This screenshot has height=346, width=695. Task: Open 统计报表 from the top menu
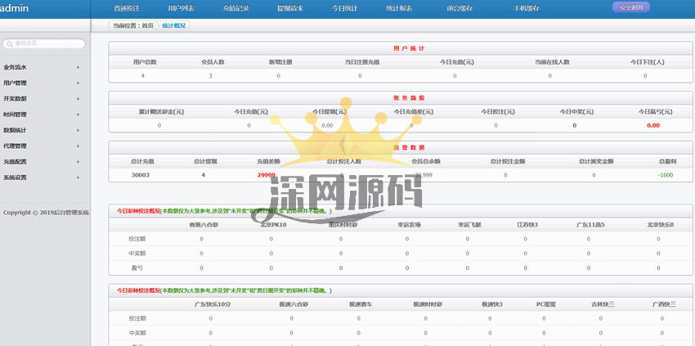click(x=398, y=8)
